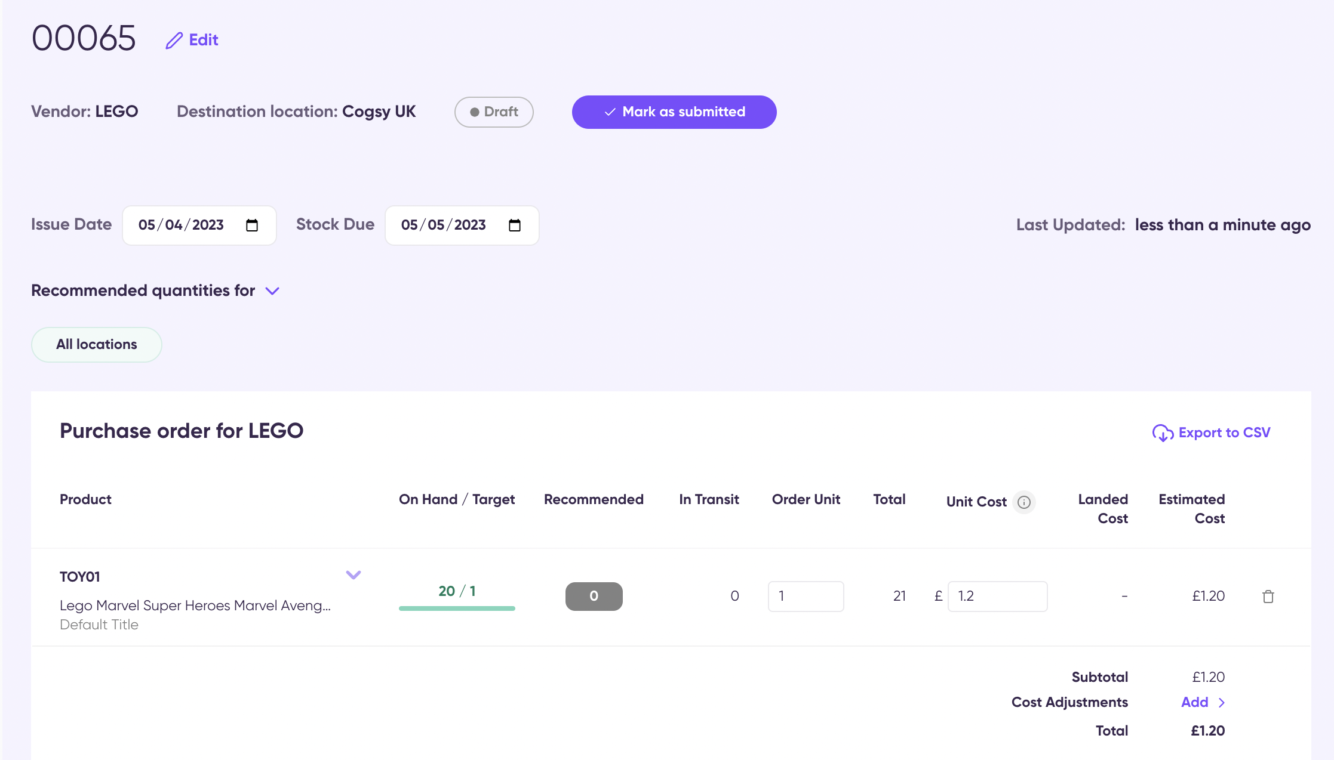
Task: Add Cost Adjustments via Add link
Action: point(1203,703)
